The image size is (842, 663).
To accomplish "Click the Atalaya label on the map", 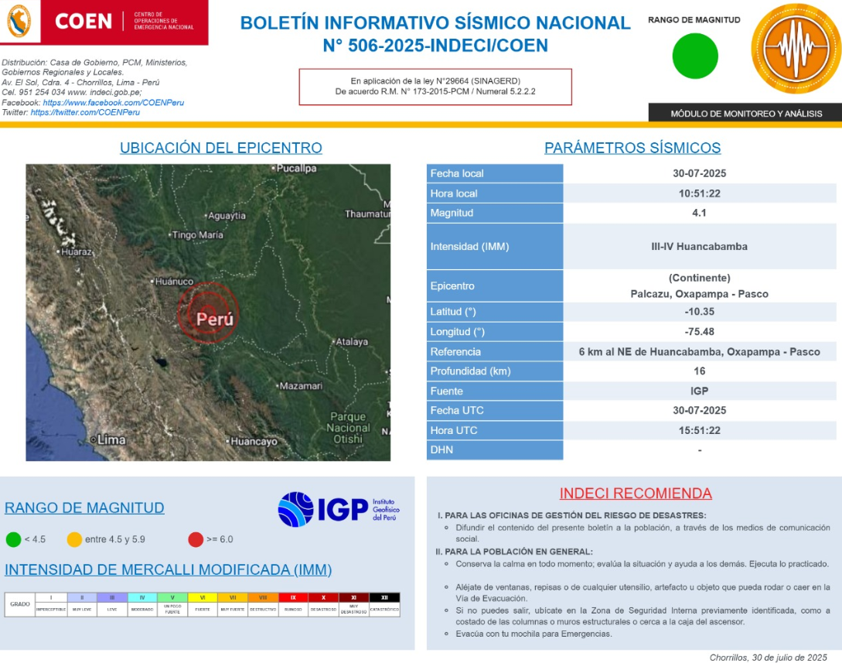I will pyautogui.click(x=352, y=342).
